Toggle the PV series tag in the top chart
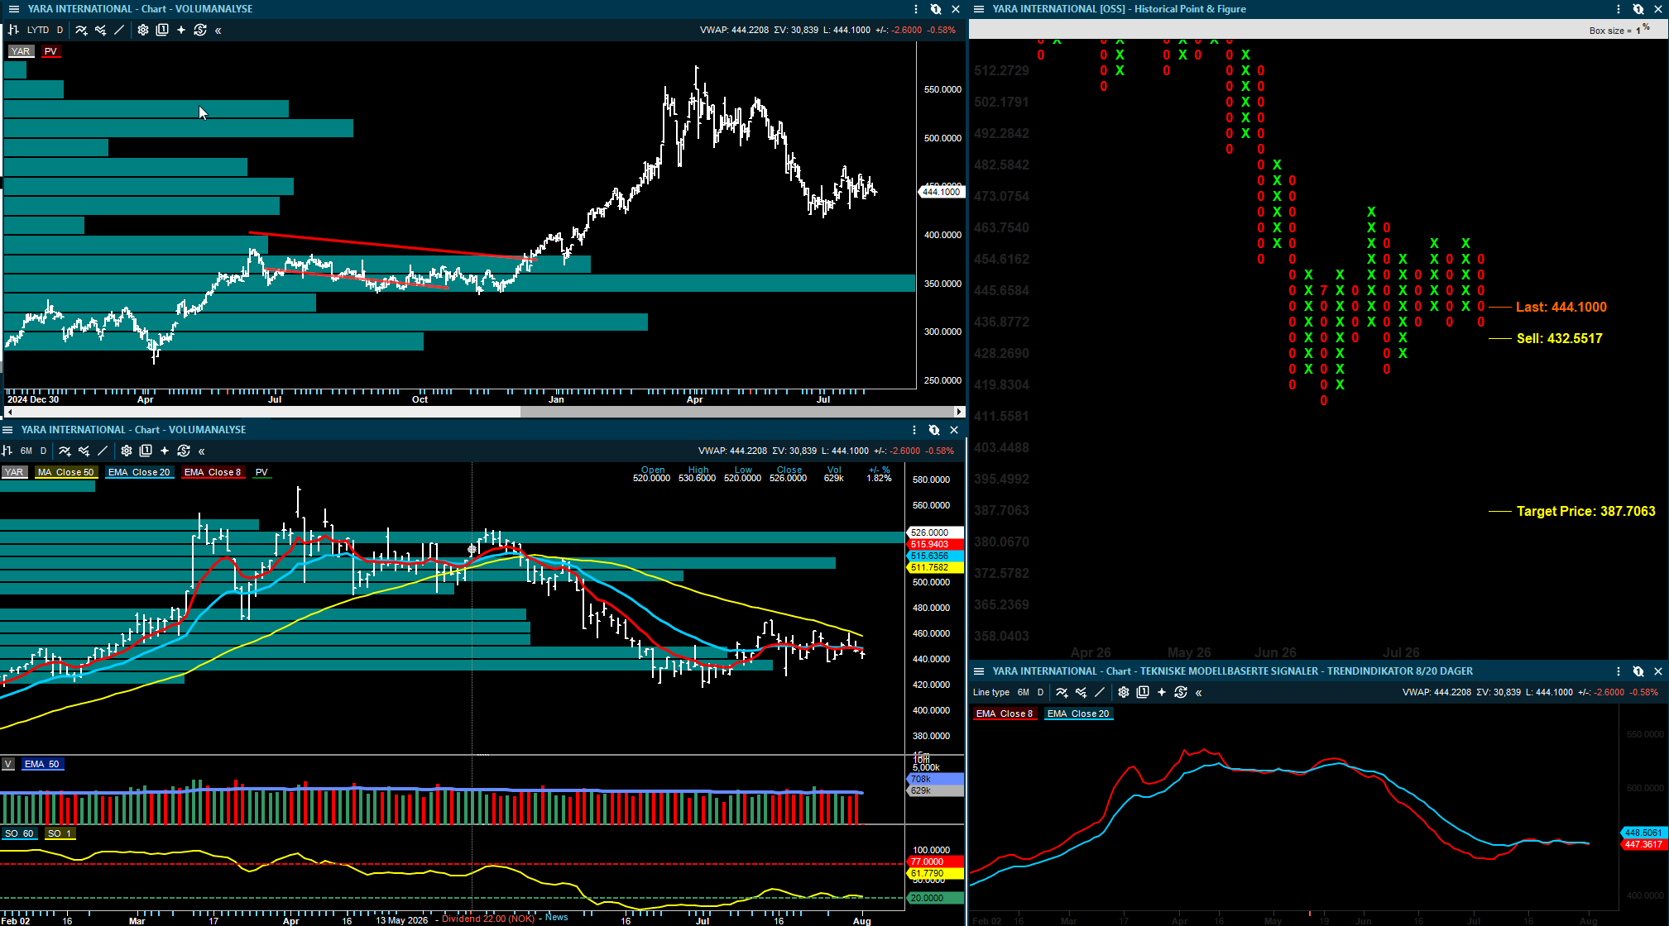 click(50, 51)
